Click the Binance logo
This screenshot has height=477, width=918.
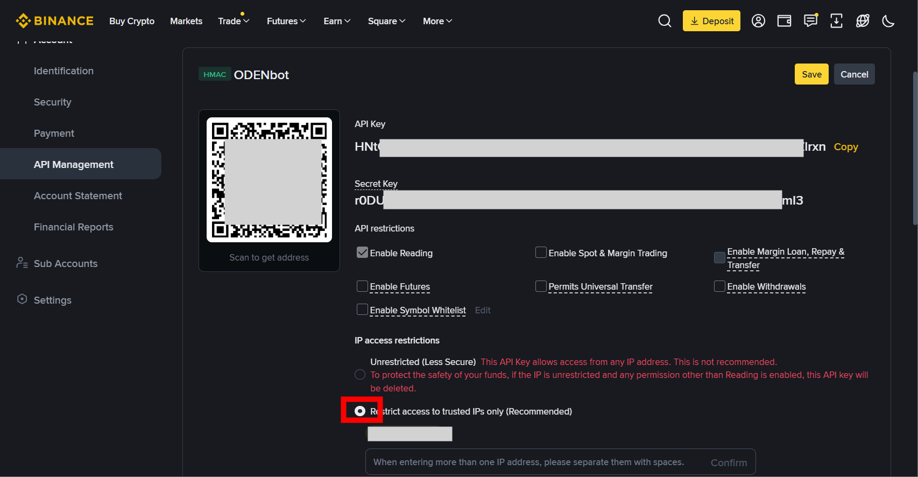click(55, 21)
